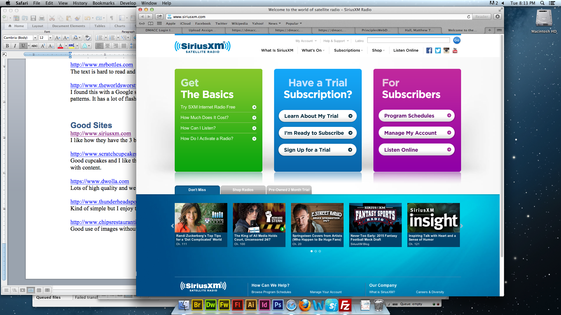Switch to the Document Elements ribbon tab
Screen dimensions: 561x315
pyautogui.click(x=69, y=26)
